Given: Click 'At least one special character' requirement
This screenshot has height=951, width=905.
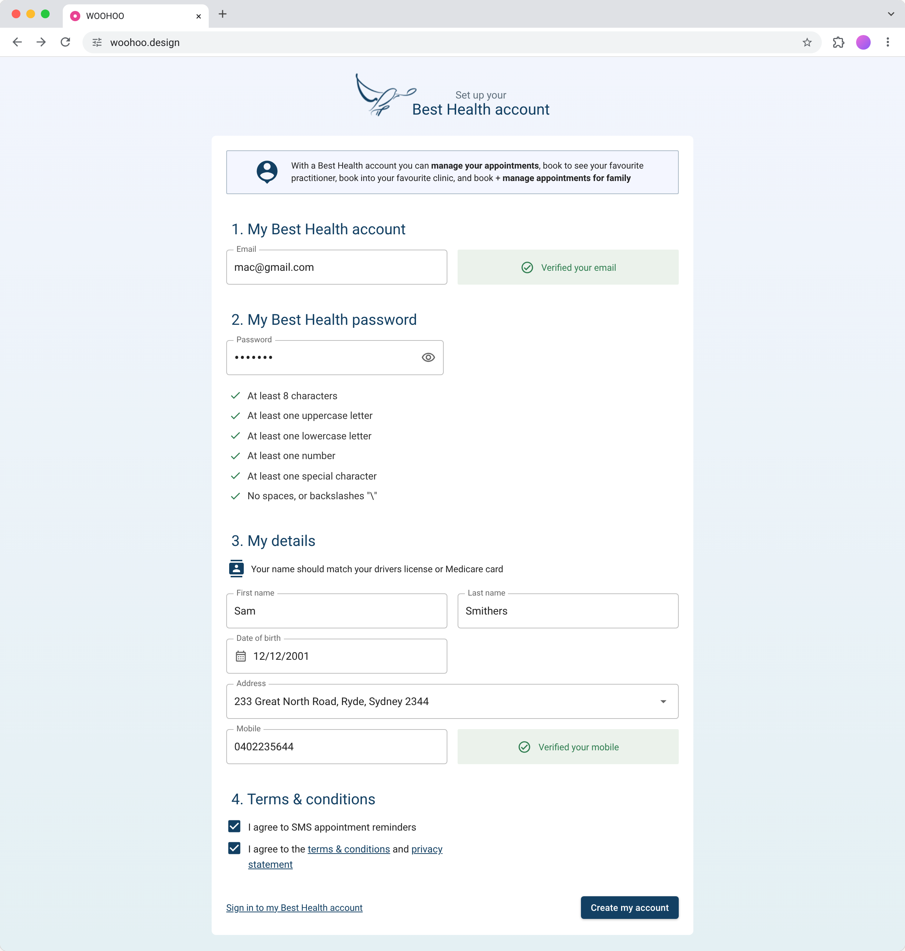Looking at the screenshot, I should pyautogui.click(x=312, y=476).
